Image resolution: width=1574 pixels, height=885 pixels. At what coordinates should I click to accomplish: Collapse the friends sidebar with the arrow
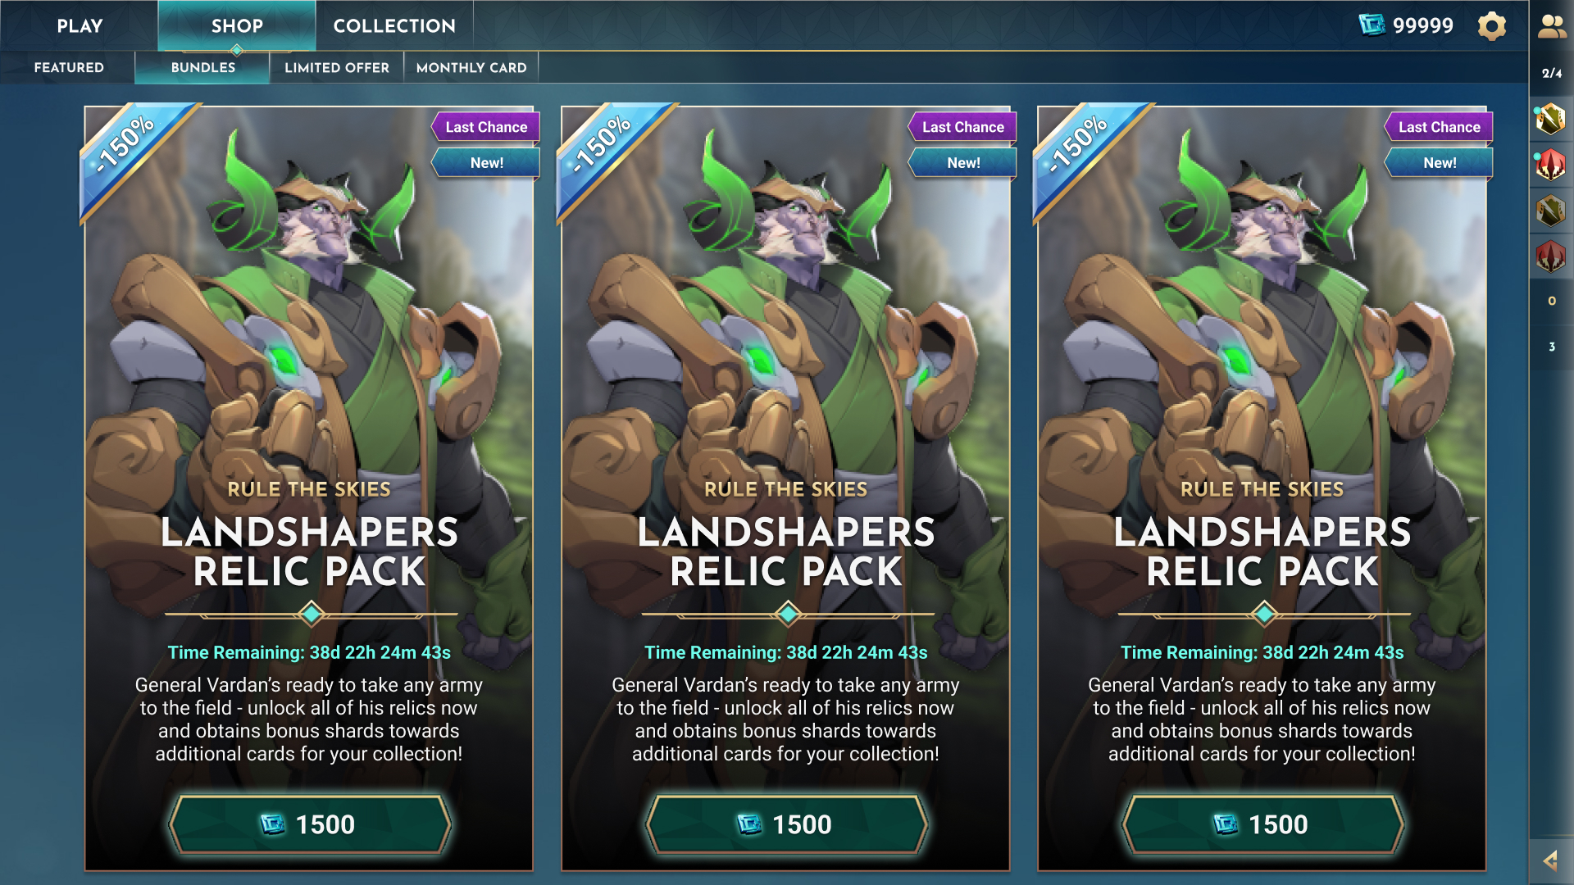click(1551, 860)
